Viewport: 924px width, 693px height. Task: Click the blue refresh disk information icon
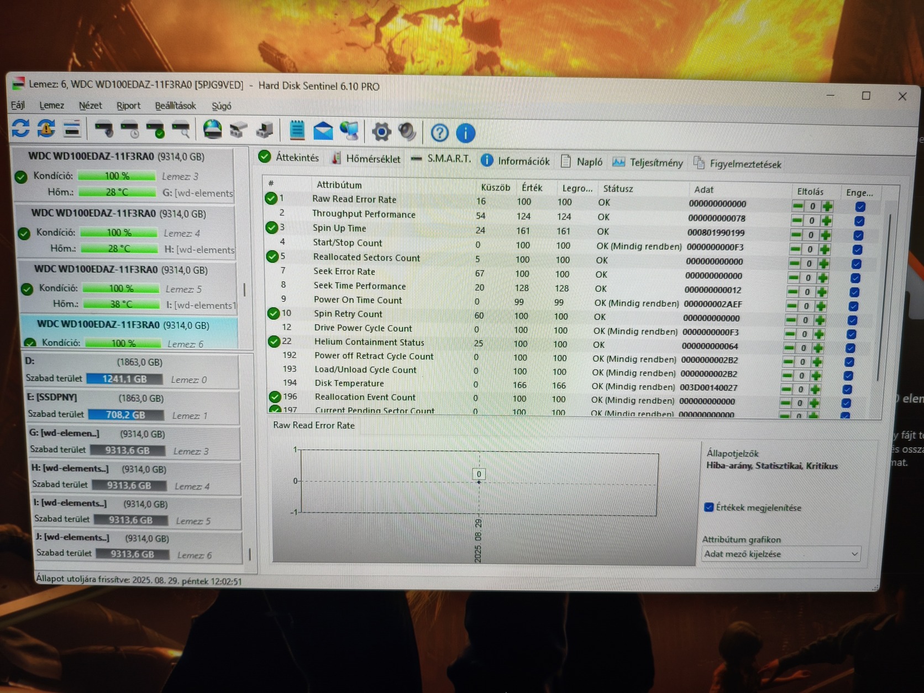tap(21, 128)
